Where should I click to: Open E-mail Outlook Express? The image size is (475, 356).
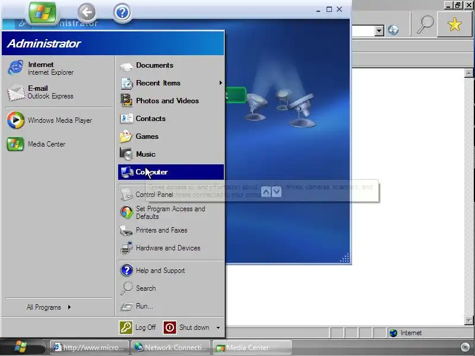pyautogui.click(x=59, y=92)
